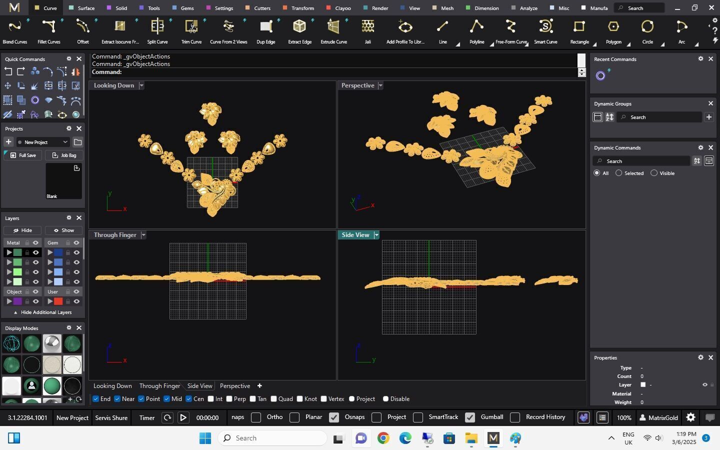720x450 pixels.
Task: Select the Line drawing tool
Action: point(442,31)
